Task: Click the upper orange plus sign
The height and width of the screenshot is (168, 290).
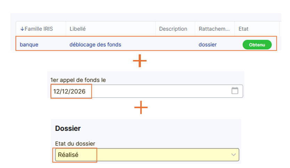Action: pyautogui.click(x=140, y=61)
